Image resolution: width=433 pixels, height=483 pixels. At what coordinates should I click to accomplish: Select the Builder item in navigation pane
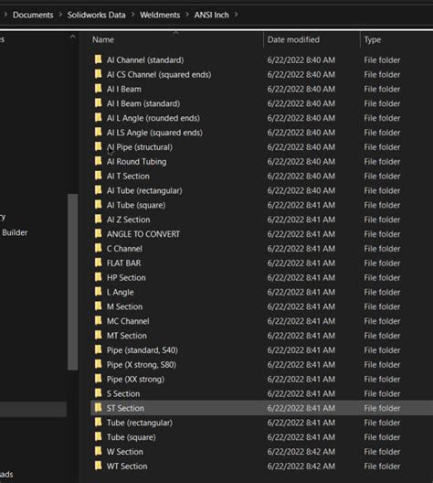coord(15,232)
